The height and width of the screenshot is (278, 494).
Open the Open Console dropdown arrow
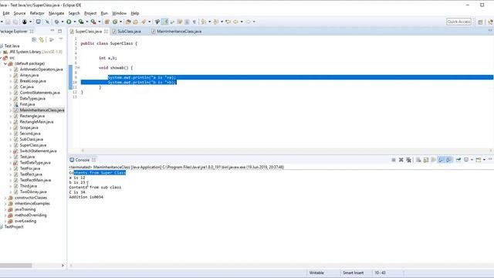click(484, 160)
